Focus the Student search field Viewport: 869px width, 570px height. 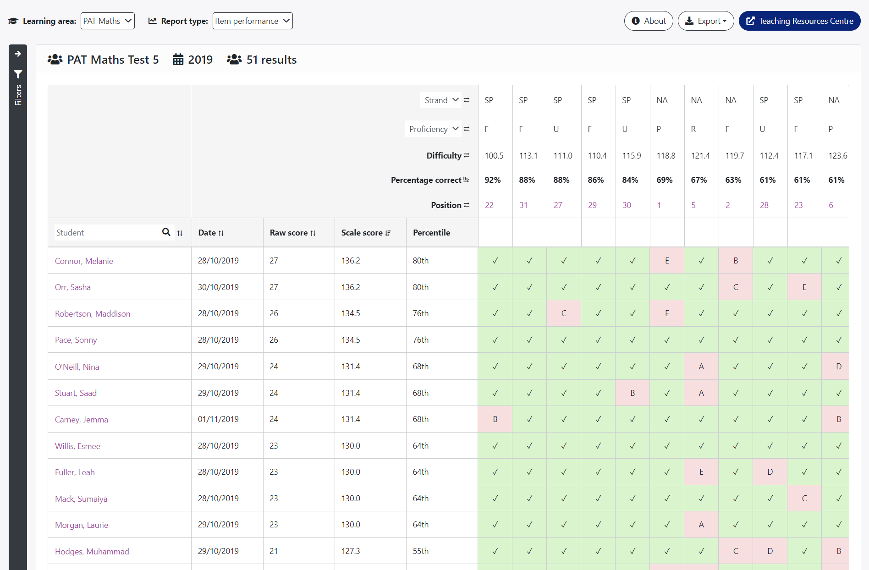pos(106,232)
